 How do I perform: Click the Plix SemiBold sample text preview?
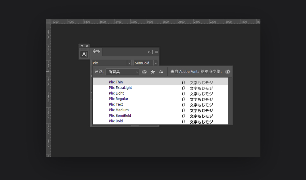[201, 116]
